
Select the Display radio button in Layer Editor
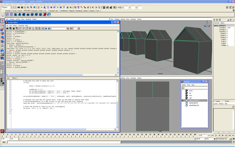215,101
